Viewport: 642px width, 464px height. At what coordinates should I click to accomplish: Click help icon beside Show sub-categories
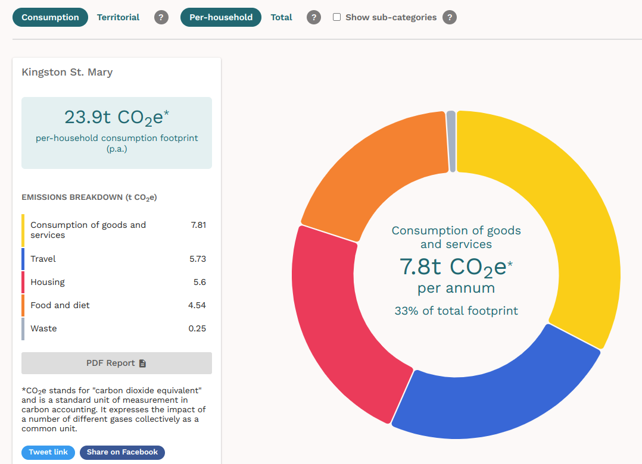pyautogui.click(x=450, y=17)
